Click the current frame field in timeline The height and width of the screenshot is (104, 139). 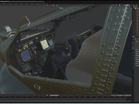(x=114, y=95)
